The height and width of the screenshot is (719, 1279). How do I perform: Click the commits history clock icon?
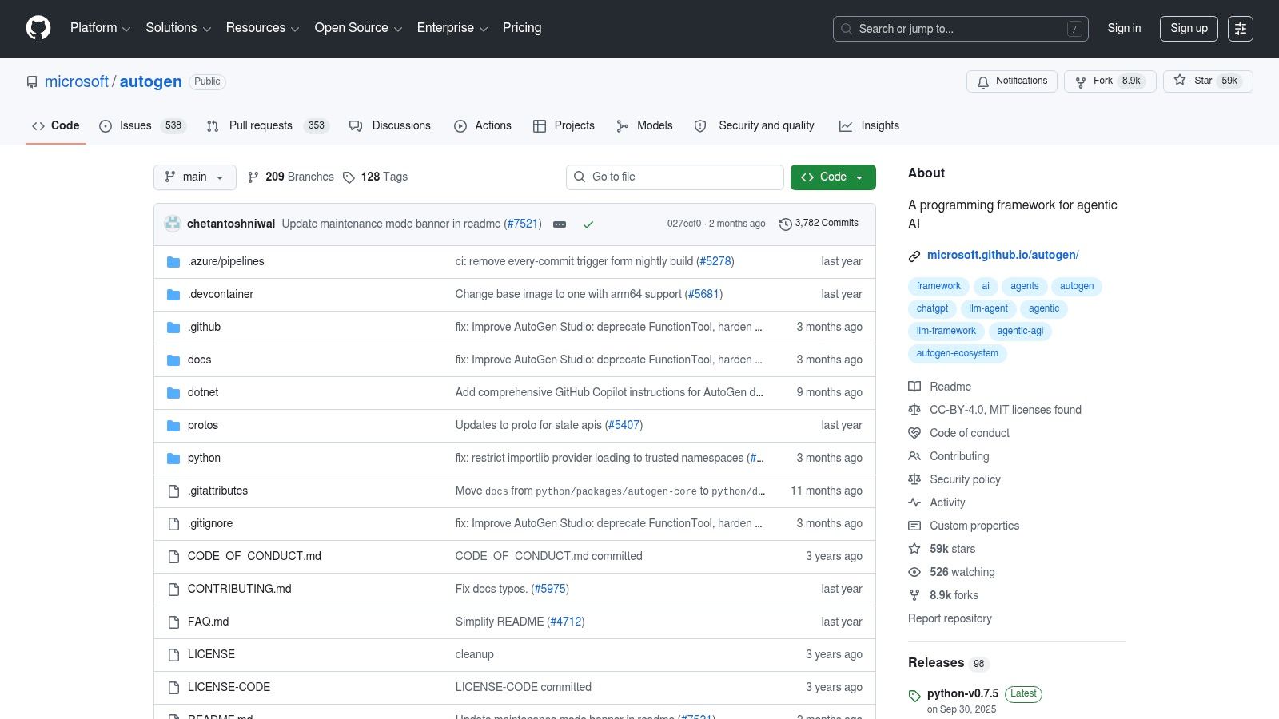click(x=786, y=224)
